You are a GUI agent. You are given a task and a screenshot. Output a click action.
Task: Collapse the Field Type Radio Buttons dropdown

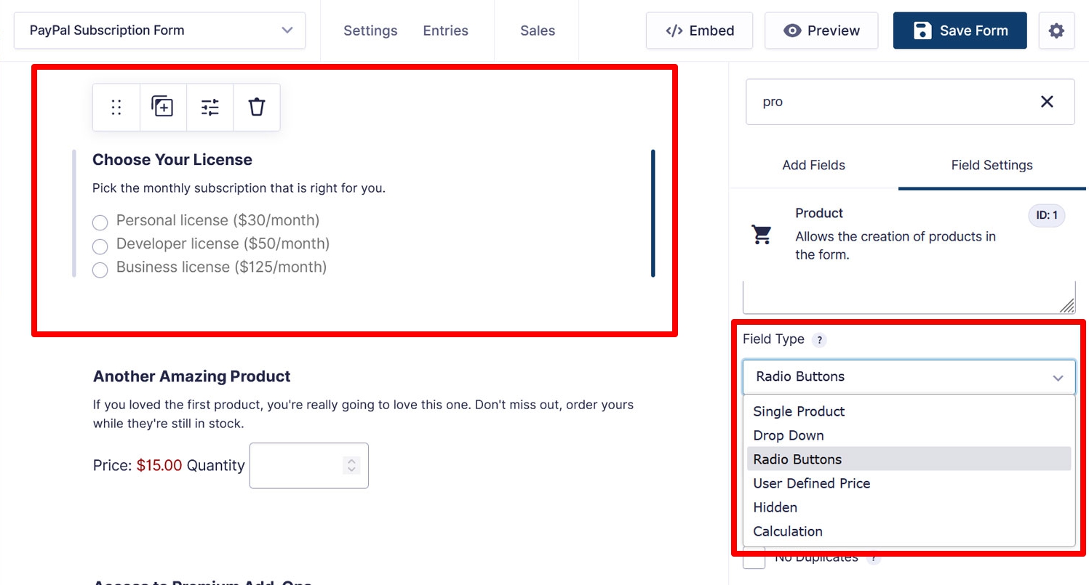[909, 377]
